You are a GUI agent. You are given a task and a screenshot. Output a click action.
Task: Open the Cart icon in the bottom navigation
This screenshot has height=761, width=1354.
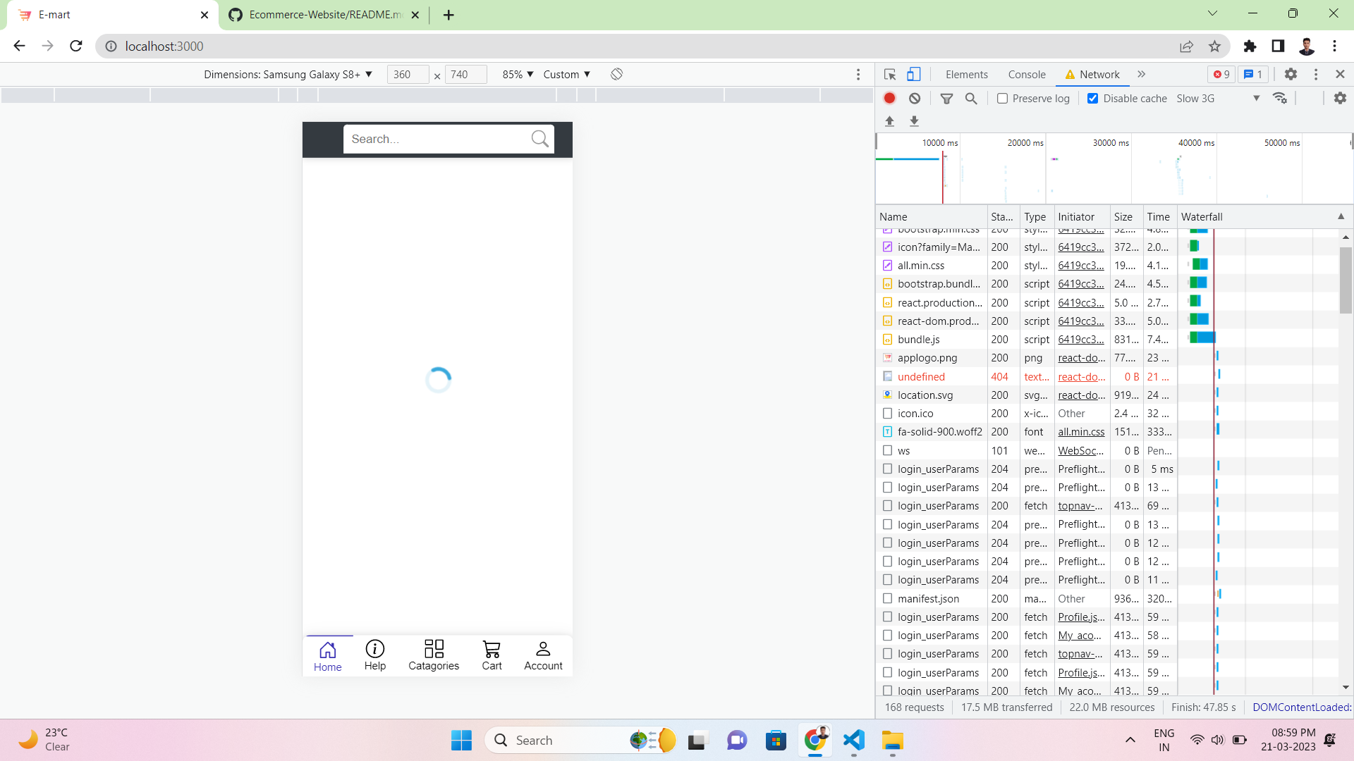point(492,654)
